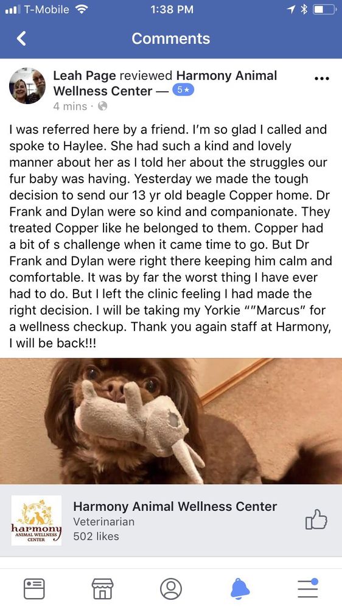
Task: Open Leah Page's profile name link
Action: point(84,76)
